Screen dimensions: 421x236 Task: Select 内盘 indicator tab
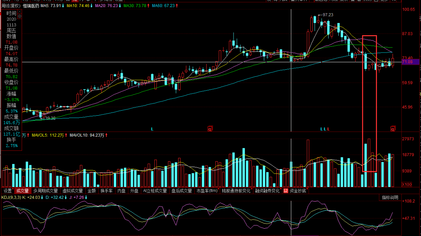122,191
